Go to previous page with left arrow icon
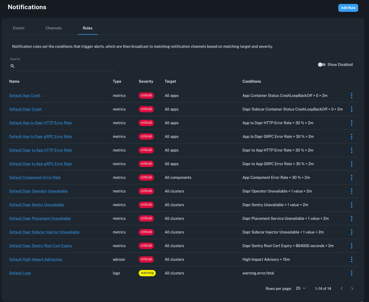The image size is (369, 302). pos(342,288)
